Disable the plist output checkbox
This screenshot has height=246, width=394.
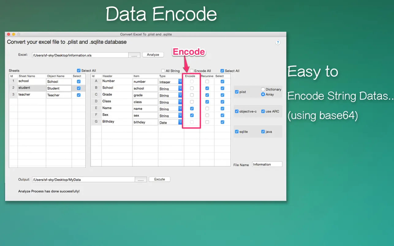(x=237, y=91)
